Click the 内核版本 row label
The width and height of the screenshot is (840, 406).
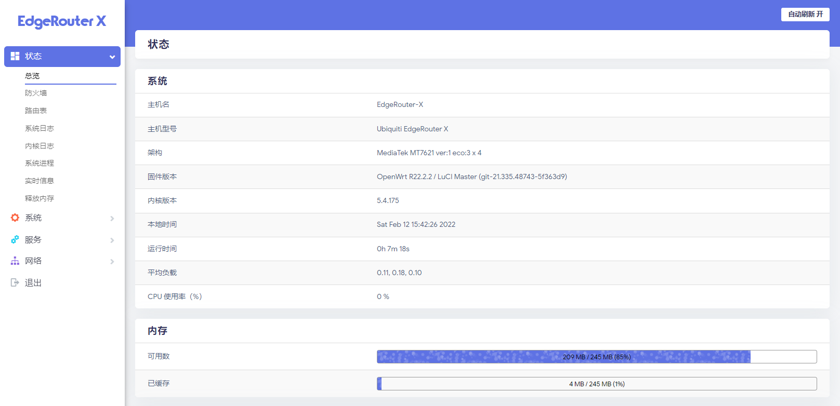[162, 200]
